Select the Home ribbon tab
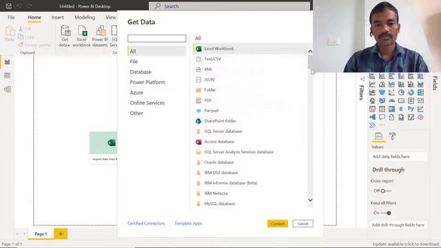441x248 pixels. tap(34, 17)
